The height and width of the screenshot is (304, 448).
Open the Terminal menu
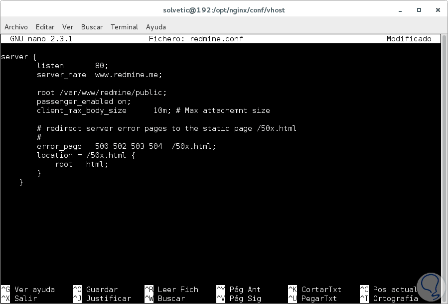pos(124,27)
